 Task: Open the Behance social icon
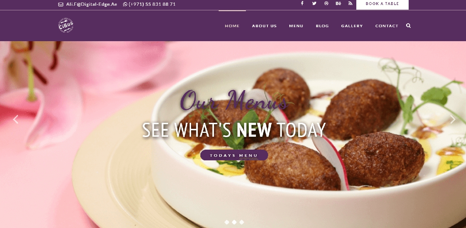[x=338, y=3]
